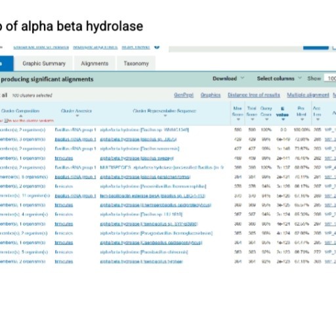The height and width of the screenshot is (336, 336).
Task: Open the Graphic Summary tab
Action: 44,64
